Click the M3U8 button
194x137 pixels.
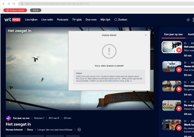[x=35, y=10]
